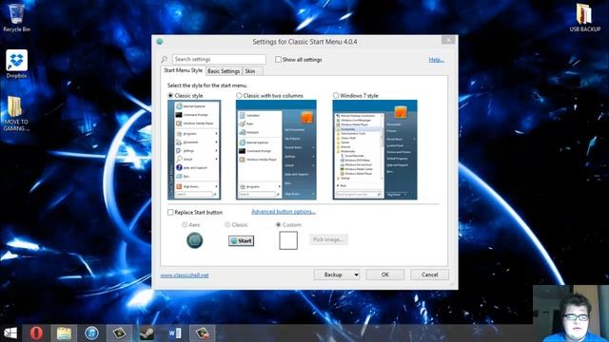Click the two-column style preview image

click(276, 150)
